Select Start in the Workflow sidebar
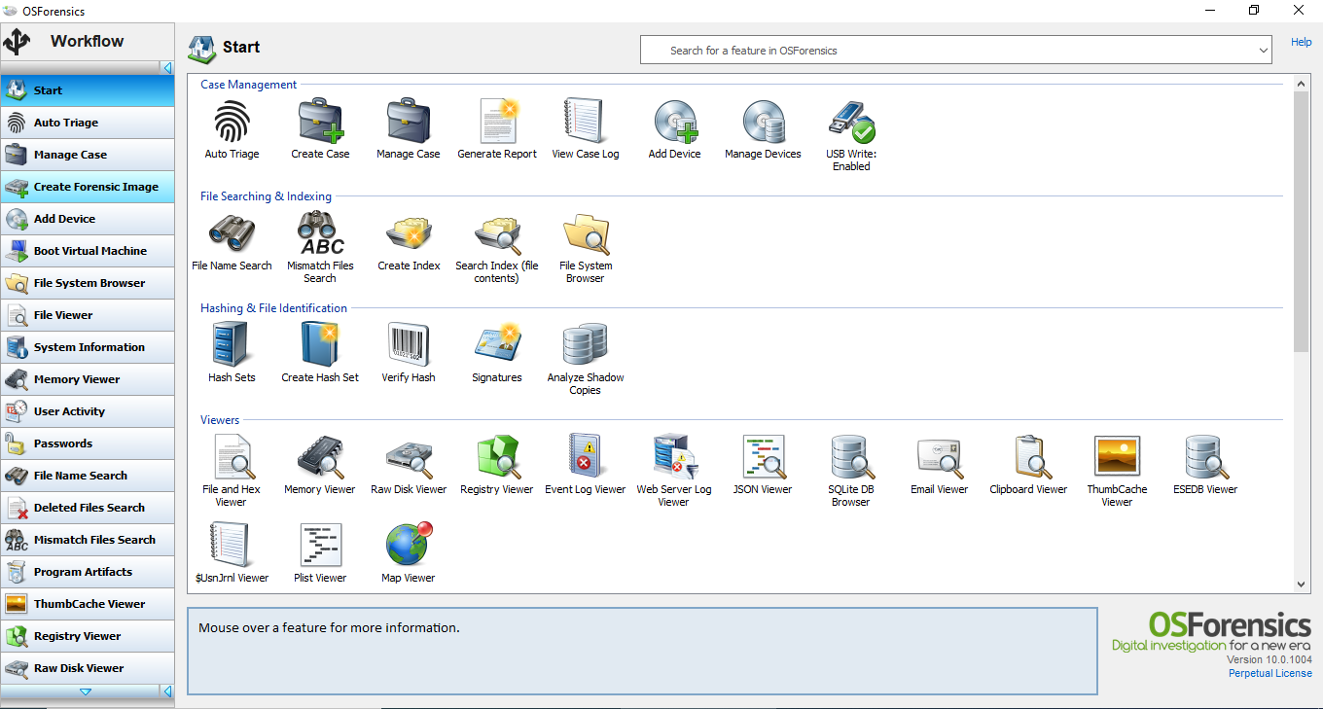The width and height of the screenshot is (1323, 709). [88, 90]
